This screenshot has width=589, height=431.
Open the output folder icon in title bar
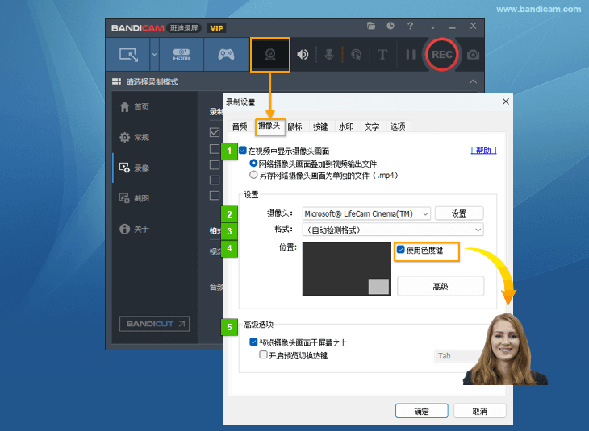click(371, 26)
